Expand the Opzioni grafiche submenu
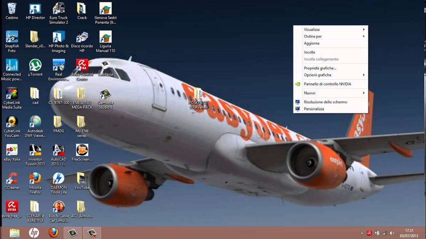The width and height of the screenshot is (426, 239). click(330, 75)
